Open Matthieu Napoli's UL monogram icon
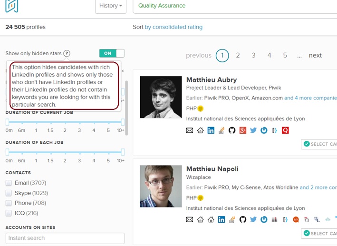Screen dimensions: 337x246 pos(317,219)
